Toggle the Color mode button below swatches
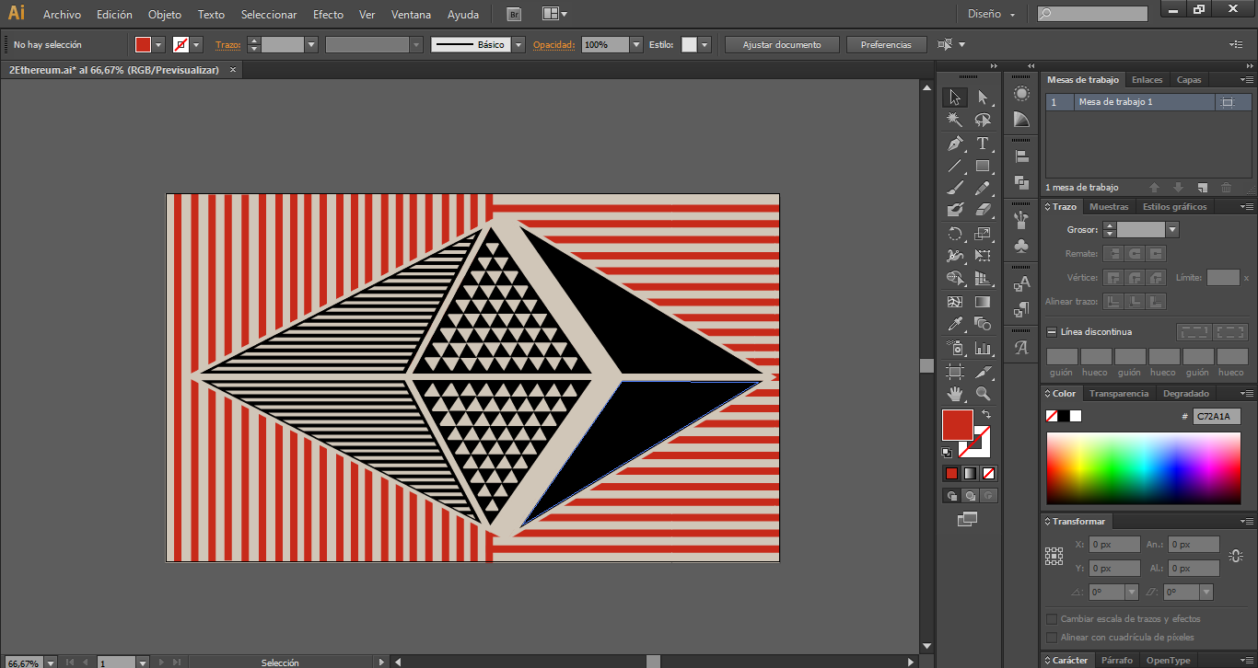 pyautogui.click(x=951, y=473)
